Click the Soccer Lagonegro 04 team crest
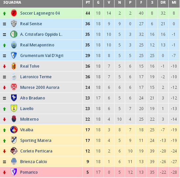 [14, 13]
